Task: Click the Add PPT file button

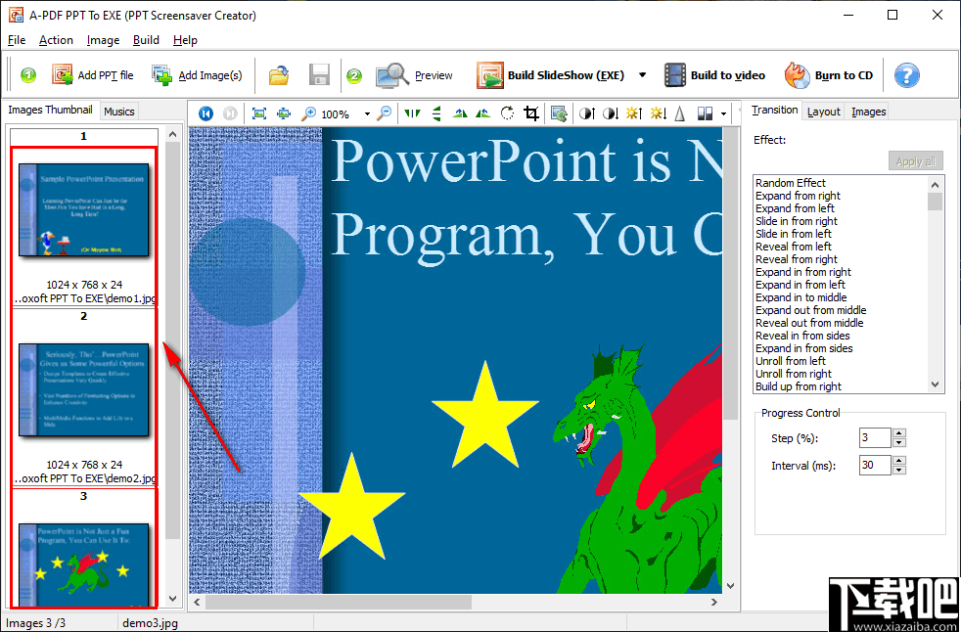Action: [93, 75]
